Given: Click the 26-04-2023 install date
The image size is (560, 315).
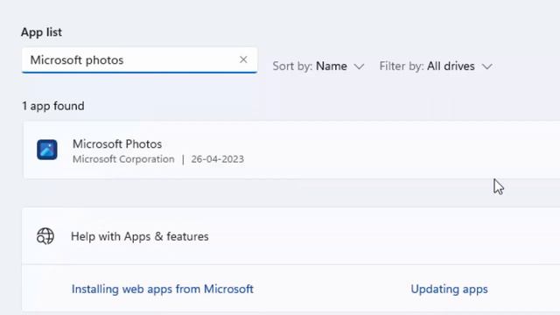Looking at the screenshot, I should (x=218, y=159).
